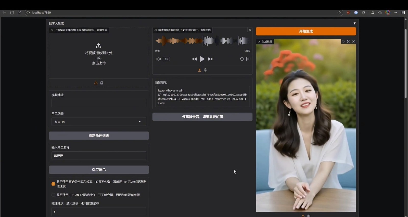Click the webcam icon under video upload
Image resolution: width=408 pixels, height=217 pixels.
101,83
